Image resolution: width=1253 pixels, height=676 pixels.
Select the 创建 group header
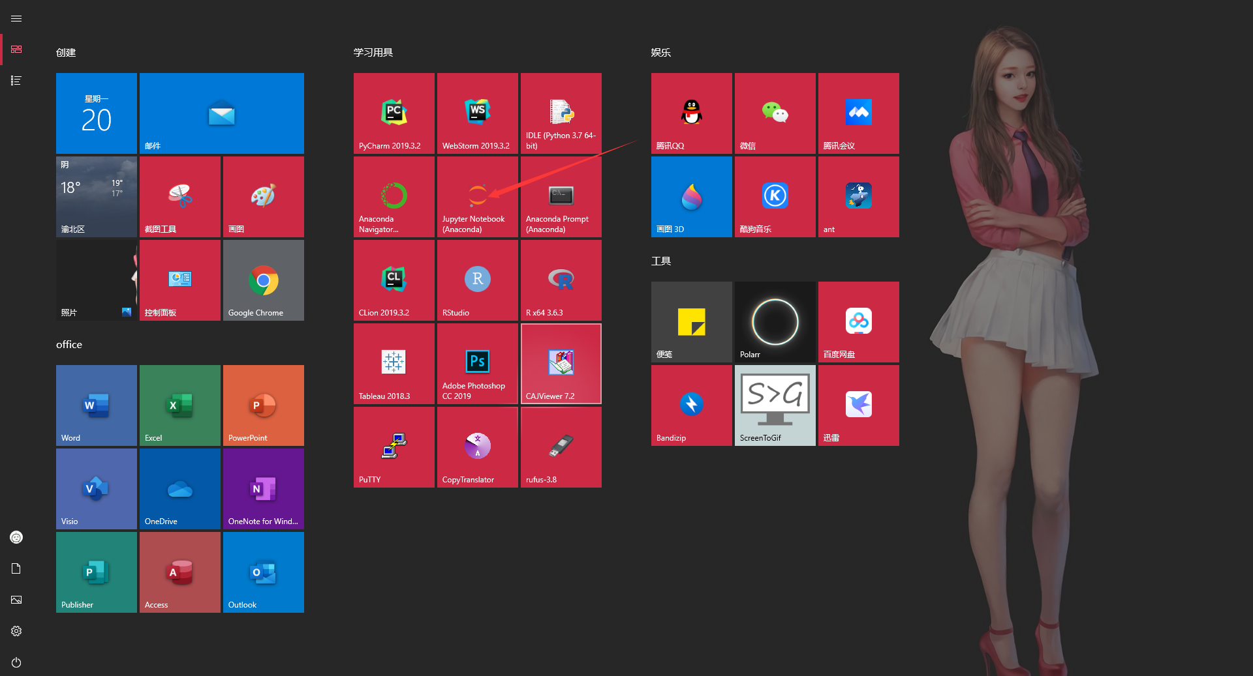pyautogui.click(x=66, y=53)
